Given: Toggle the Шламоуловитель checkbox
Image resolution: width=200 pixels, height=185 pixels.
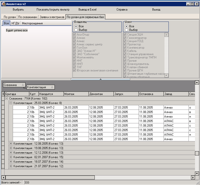Looking at the screenshot, I should point(125,64).
